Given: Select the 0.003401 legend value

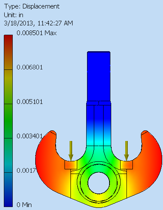Looking at the screenshot, I should pyautogui.click(x=30, y=136).
